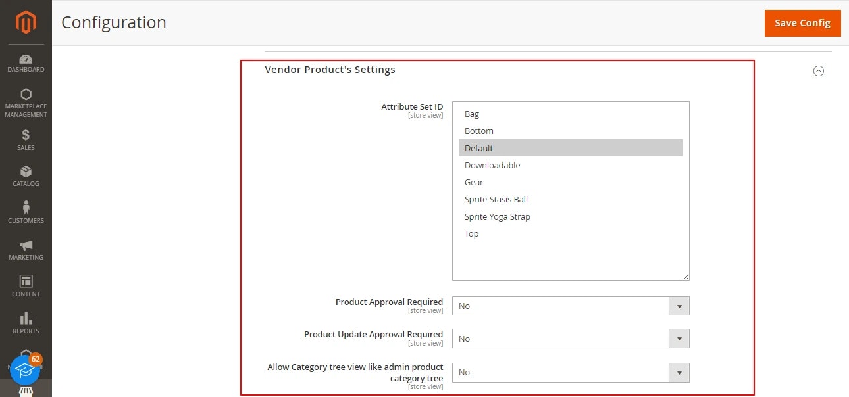The width and height of the screenshot is (849, 397).
Task: Select Gear in Attribute Set list
Action: point(571,182)
